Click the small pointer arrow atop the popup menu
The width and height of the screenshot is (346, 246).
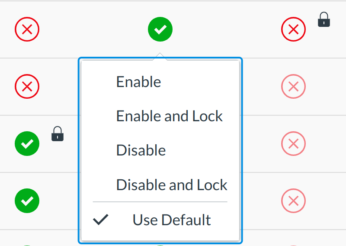160,56
